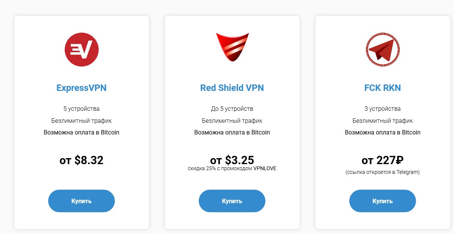The height and width of the screenshot is (234, 454).
Task: Select the ExpressVPN price от $8.32
Action: click(81, 160)
